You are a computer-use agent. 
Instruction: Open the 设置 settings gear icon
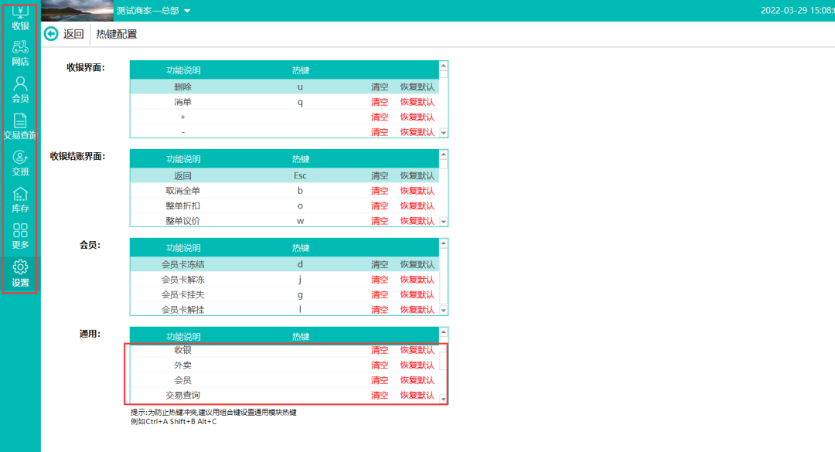pos(20,273)
